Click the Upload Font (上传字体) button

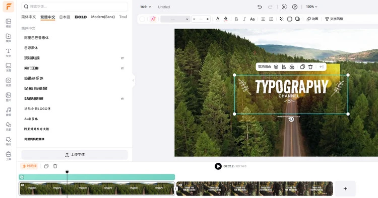(x=75, y=155)
